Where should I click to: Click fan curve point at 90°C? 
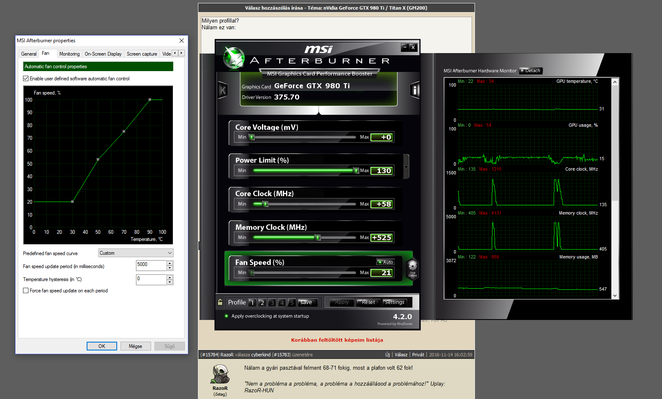pyautogui.click(x=150, y=100)
